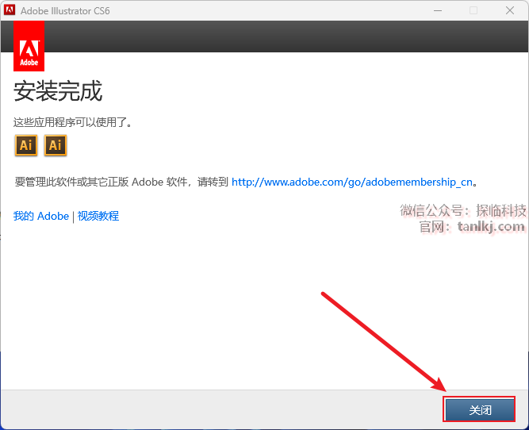This screenshot has height=430, width=529.
Task: Close the installer window using title bar X
Action: point(510,10)
